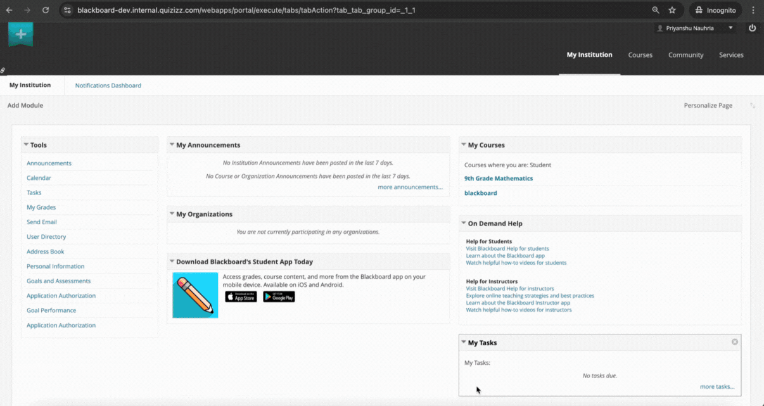The image size is (764, 406).
Task: Click Personalize Page
Action: click(x=708, y=105)
